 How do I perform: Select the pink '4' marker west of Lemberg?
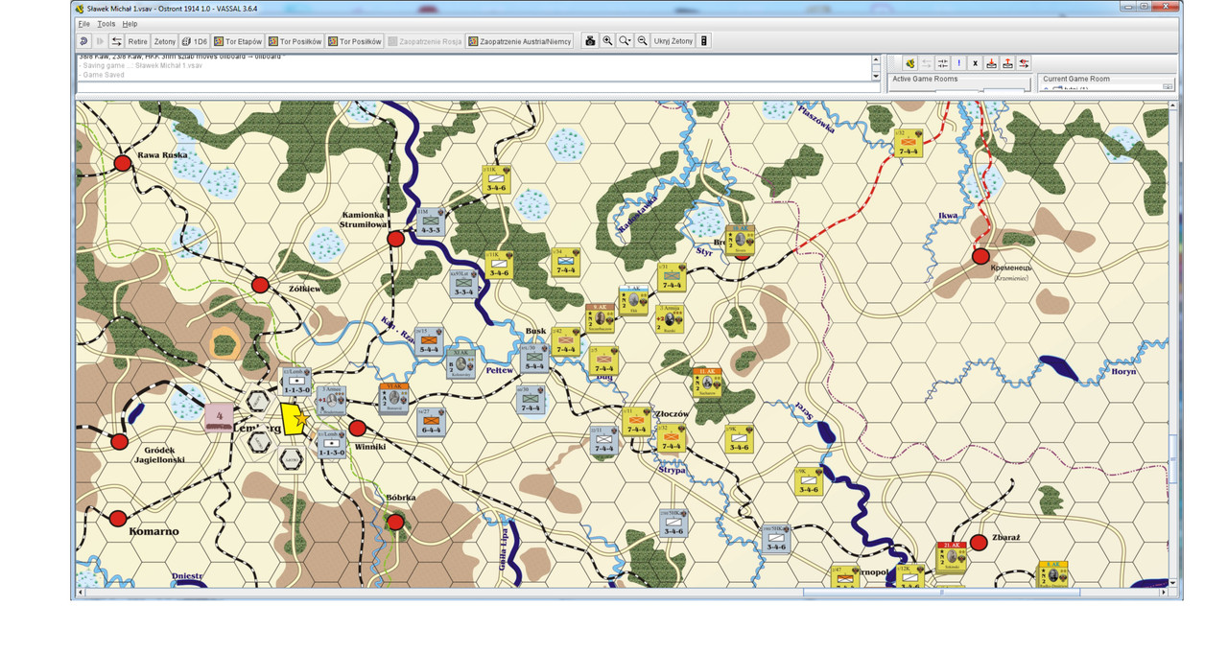219,417
